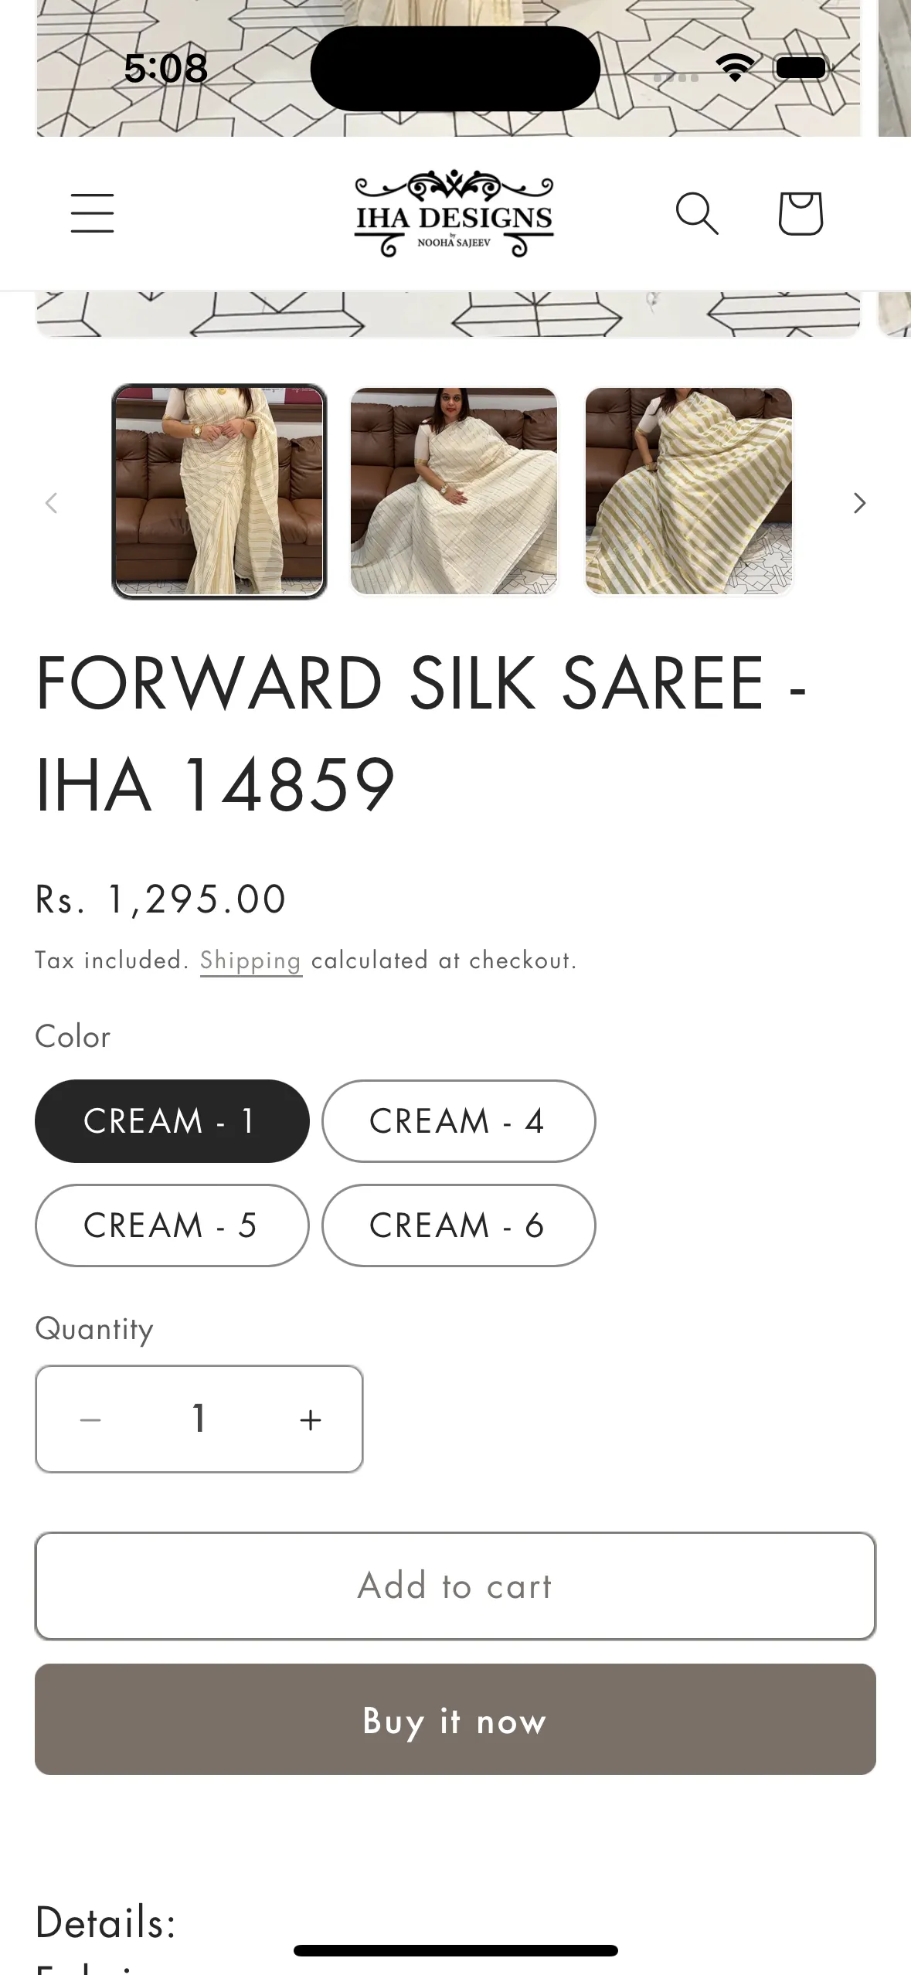Select the CREAM - 4 color option

[458, 1120]
